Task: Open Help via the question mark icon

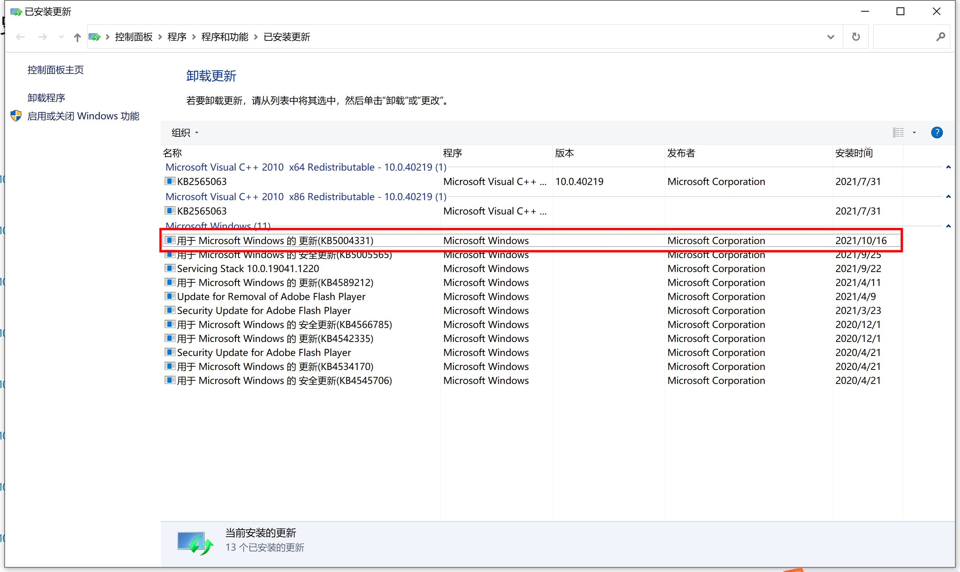Action: click(x=937, y=133)
